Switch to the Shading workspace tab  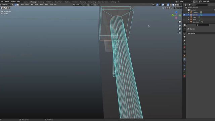pyautogui.click(x=67, y=2)
